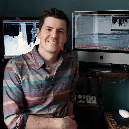Open the Time Machine icon in the Dock

(112, 48)
